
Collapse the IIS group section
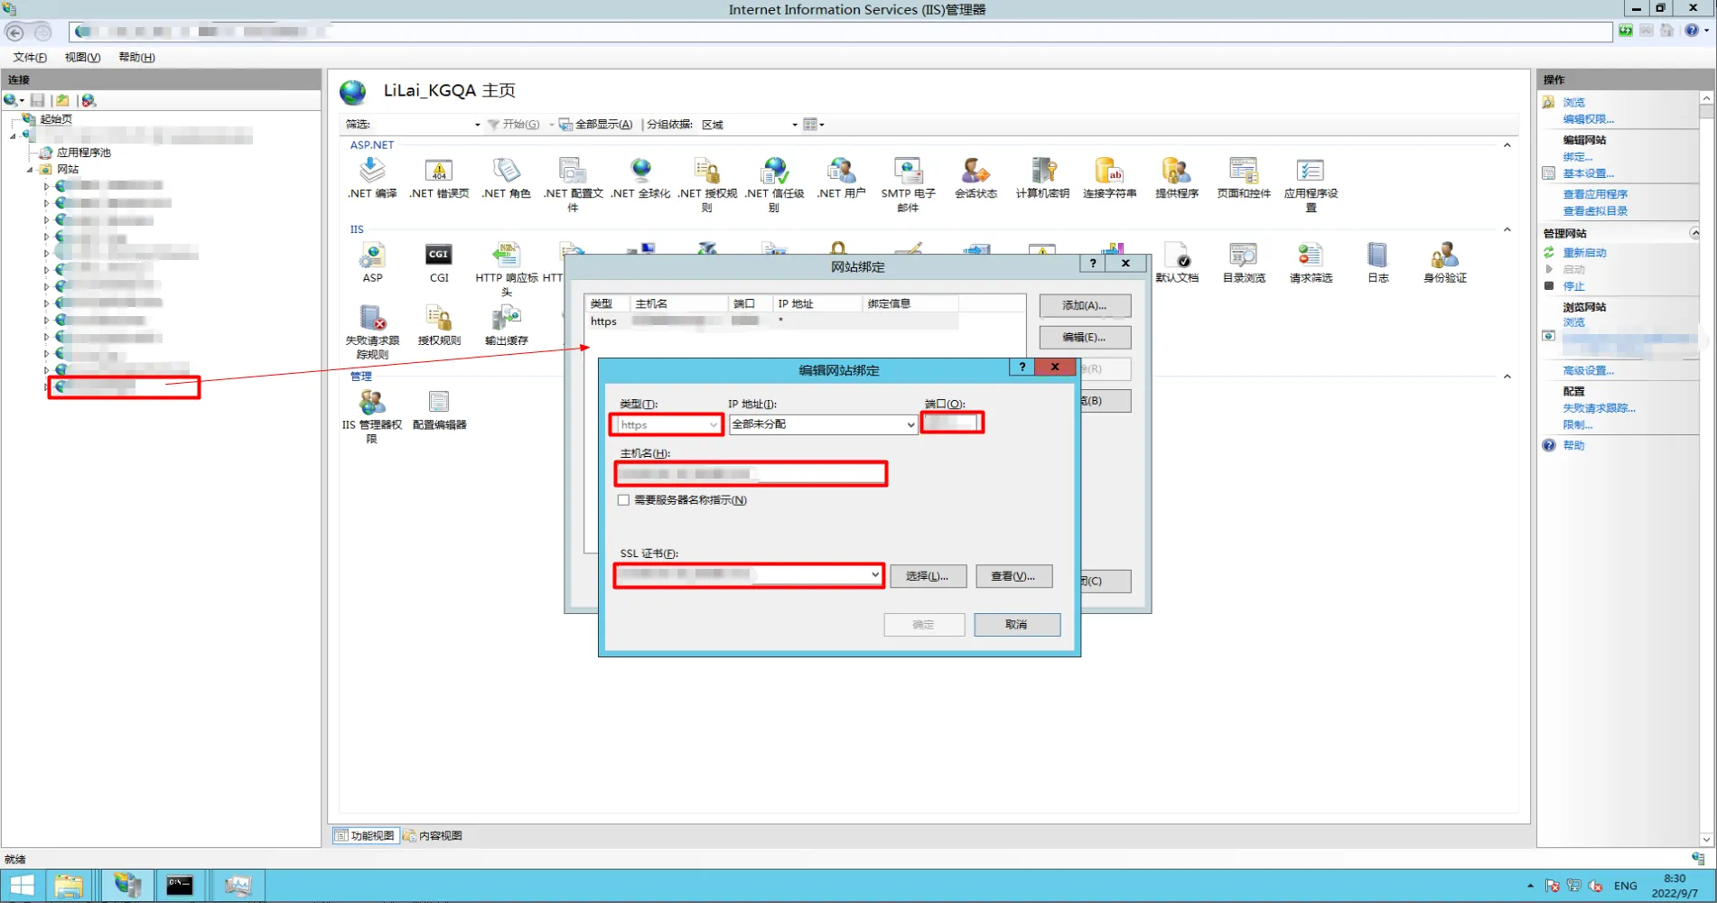point(1507,230)
